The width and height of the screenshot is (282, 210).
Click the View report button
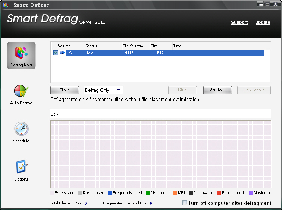tap(254, 90)
